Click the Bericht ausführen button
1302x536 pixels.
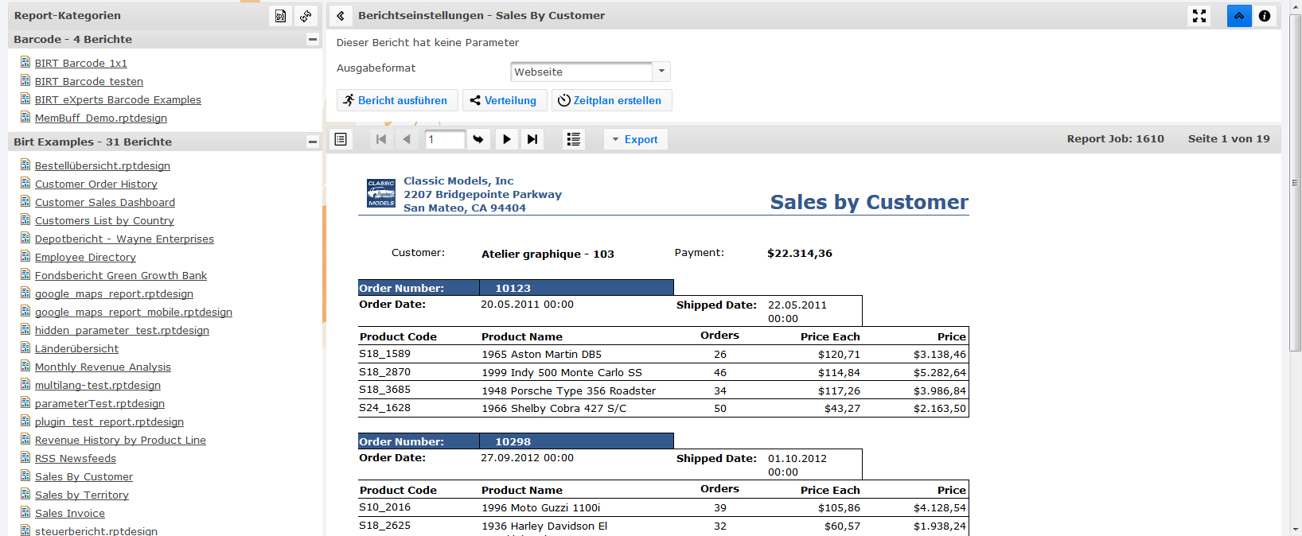click(396, 100)
